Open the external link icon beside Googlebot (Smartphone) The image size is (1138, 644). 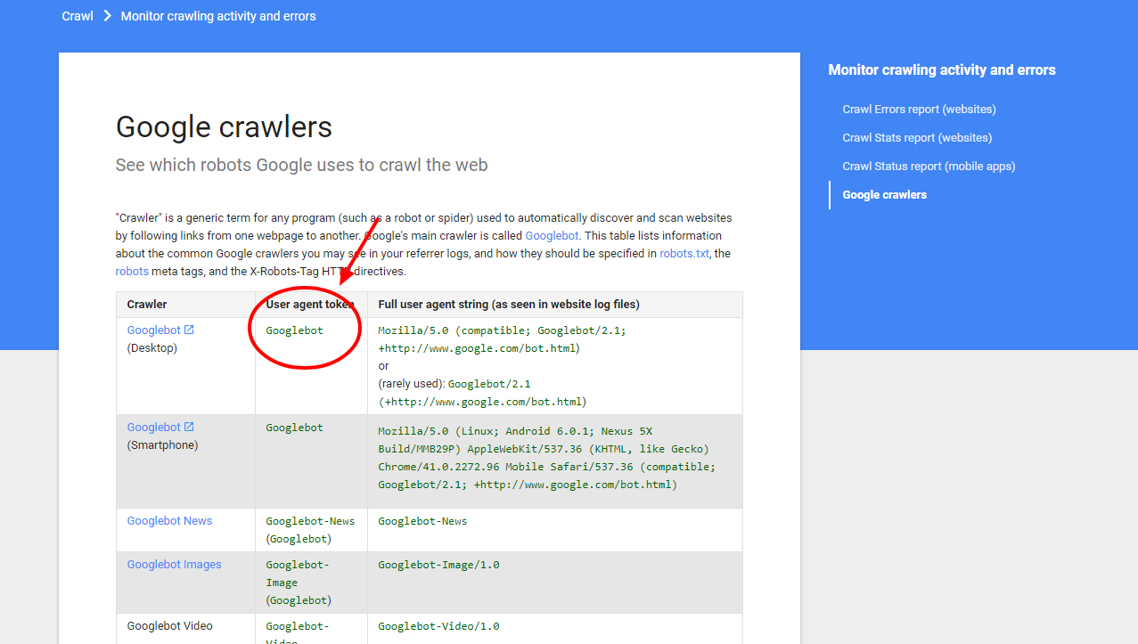tap(190, 426)
